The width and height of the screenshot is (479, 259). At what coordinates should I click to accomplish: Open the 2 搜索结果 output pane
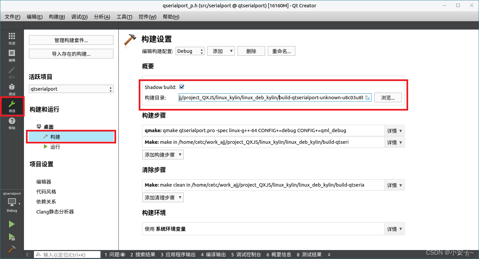click(143, 255)
